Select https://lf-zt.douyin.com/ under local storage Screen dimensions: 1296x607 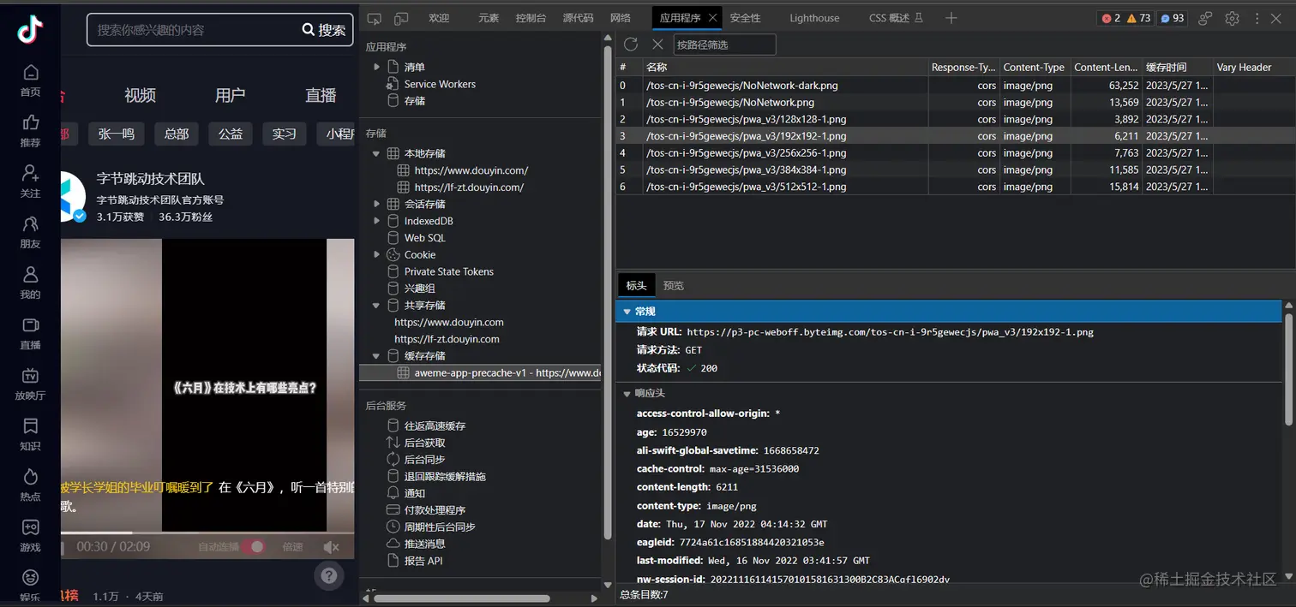(x=469, y=187)
